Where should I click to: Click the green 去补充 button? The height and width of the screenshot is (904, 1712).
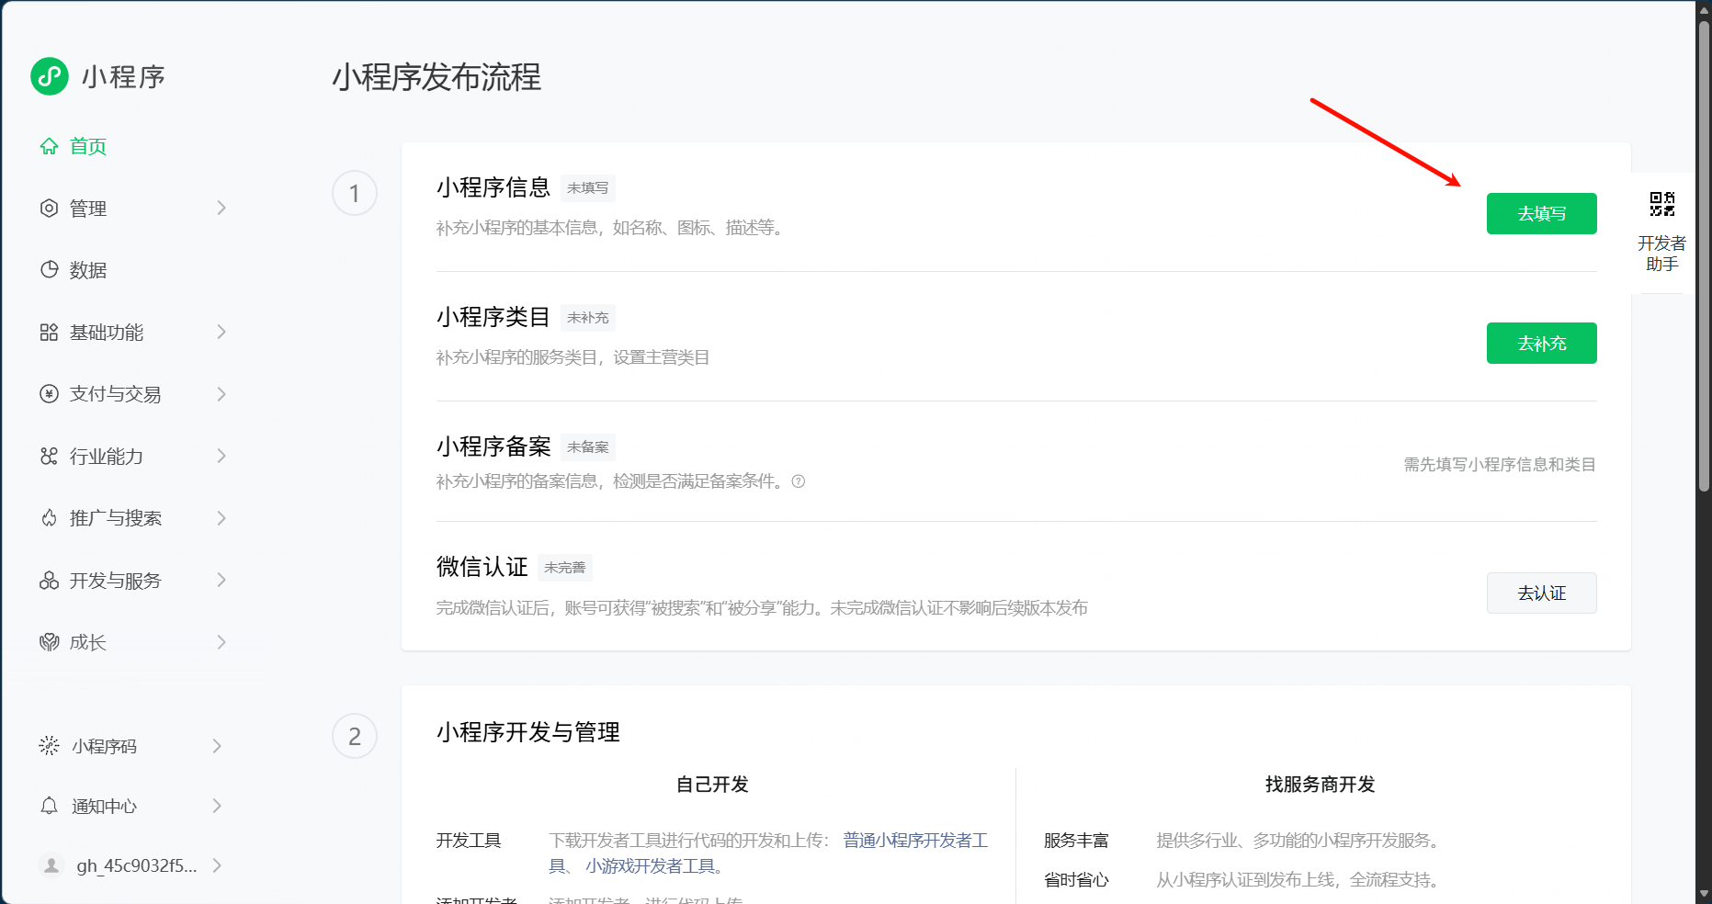coord(1541,343)
